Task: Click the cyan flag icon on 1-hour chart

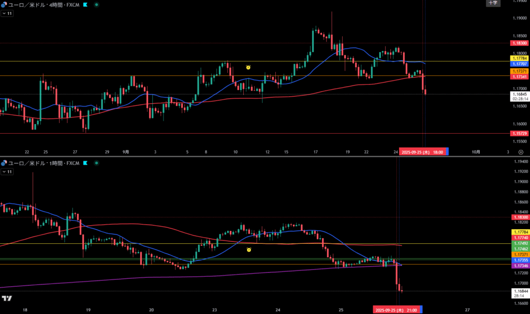Action: pos(85,163)
